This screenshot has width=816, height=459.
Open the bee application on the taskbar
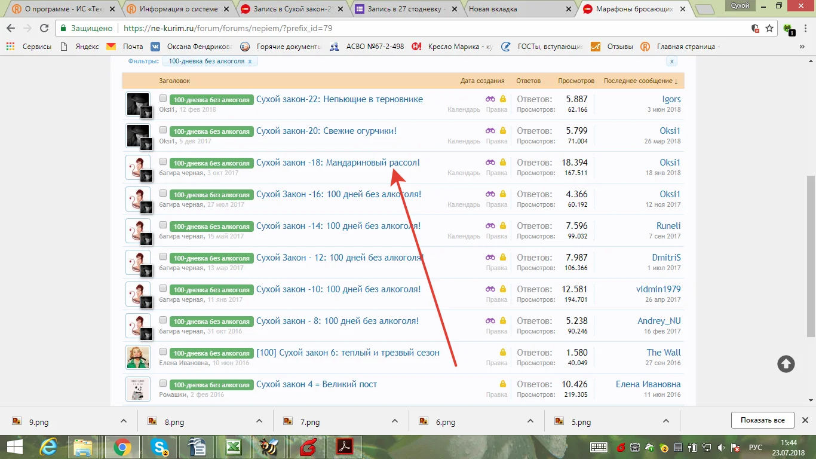click(x=271, y=446)
